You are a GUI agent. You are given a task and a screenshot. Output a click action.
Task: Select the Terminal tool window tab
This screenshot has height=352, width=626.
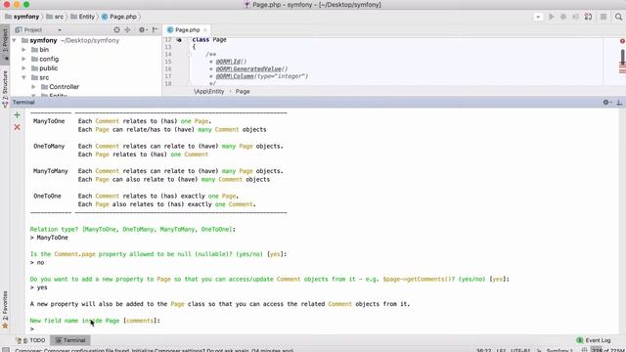pos(70,340)
